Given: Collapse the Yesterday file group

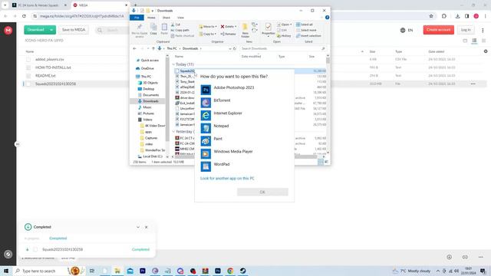Looking at the screenshot, I should 173,132.
